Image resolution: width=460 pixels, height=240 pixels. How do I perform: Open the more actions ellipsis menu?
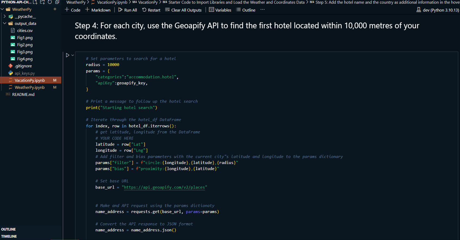[263, 10]
